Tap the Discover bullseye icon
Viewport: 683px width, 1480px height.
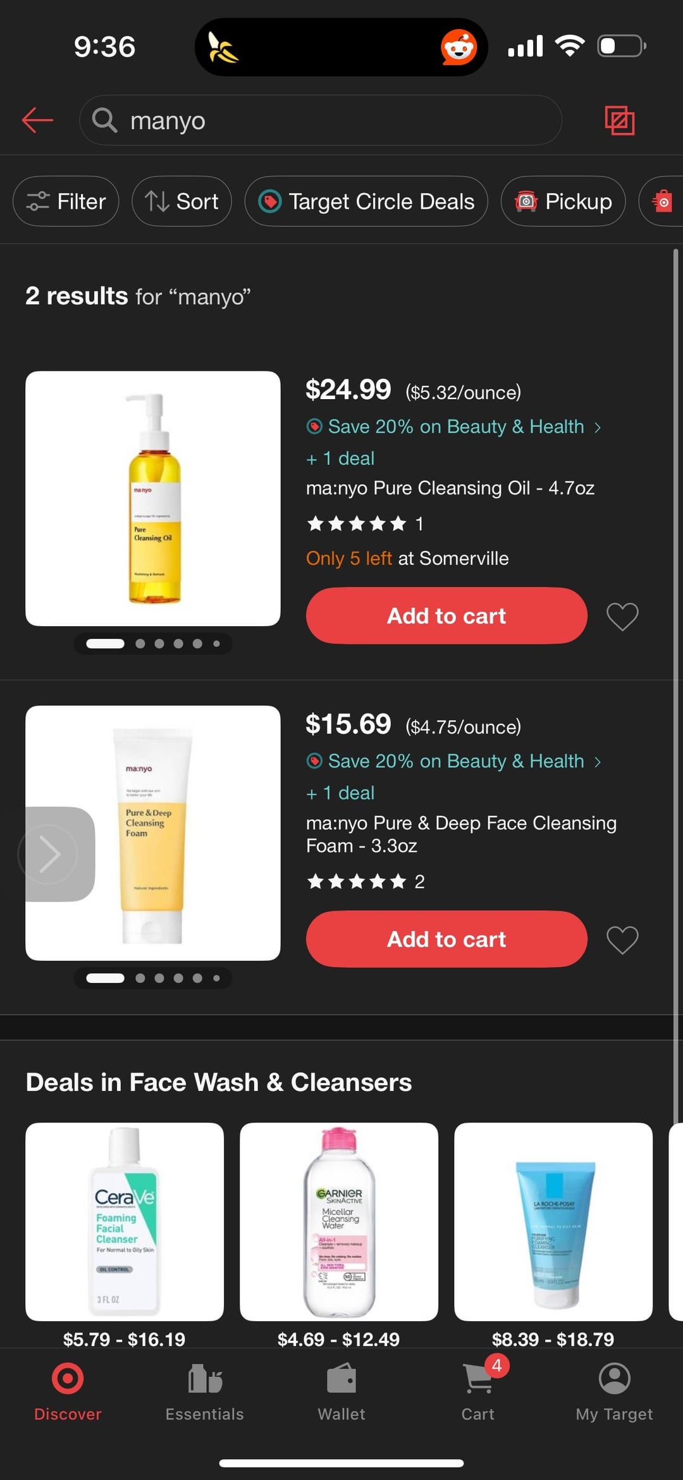coord(68,1379)
